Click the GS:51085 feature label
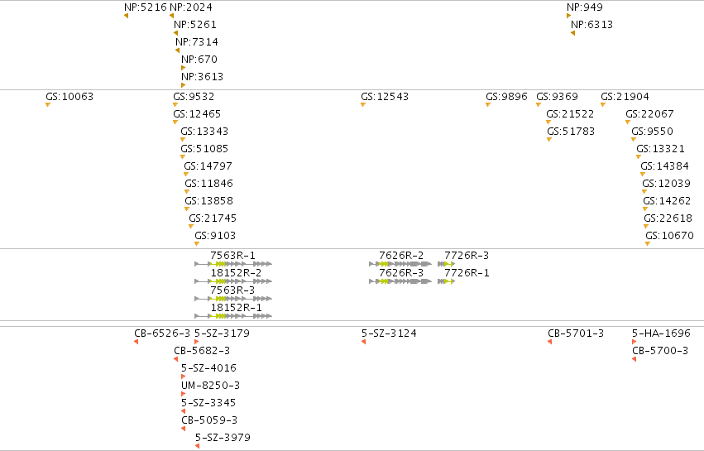 coord(204,149)
